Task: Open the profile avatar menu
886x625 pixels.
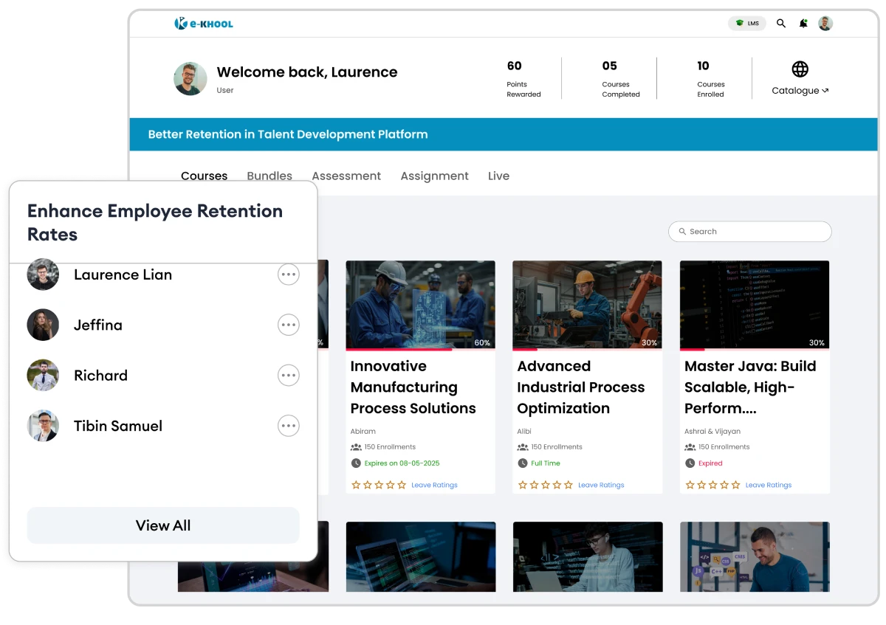Action: (x=825, y=23)
